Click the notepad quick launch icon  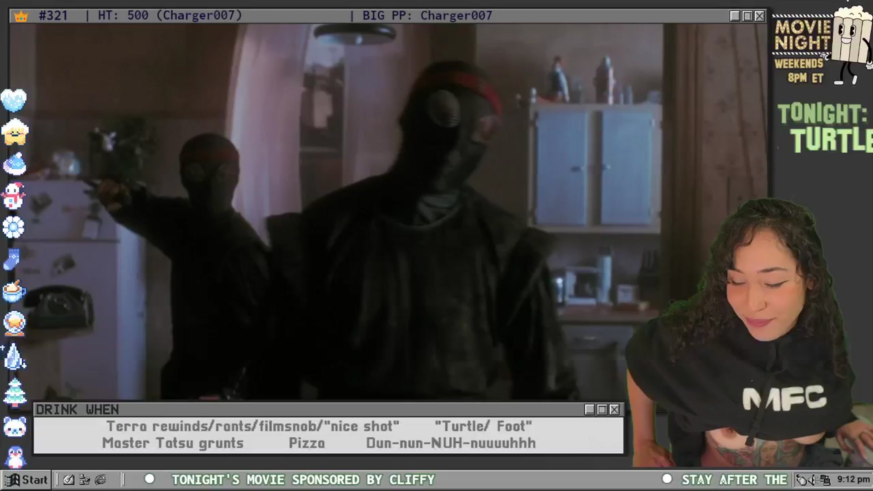pyautogui.click(x=69, y=480)
